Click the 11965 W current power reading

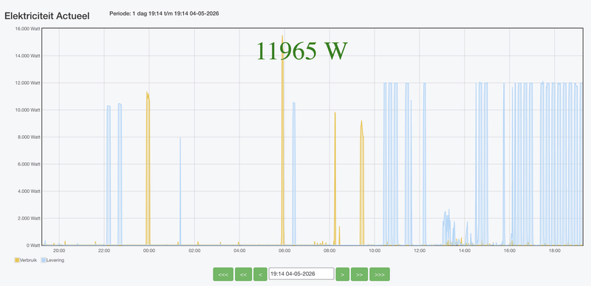(x=301, y=51)
